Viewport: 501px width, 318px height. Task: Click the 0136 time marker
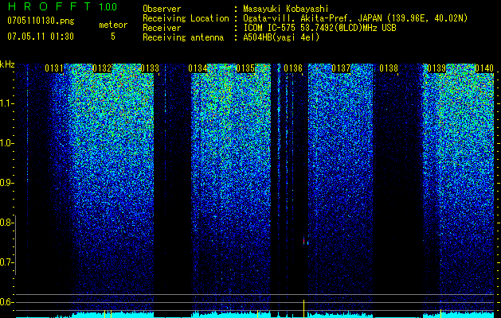[x=293, y=68]
